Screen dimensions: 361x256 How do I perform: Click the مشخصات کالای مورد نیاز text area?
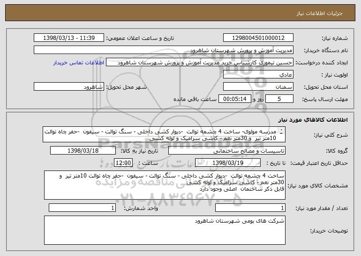click(x=165, y=185)
